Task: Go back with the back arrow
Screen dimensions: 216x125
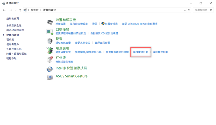Action: pyautogui.click(x=4, y=10)
